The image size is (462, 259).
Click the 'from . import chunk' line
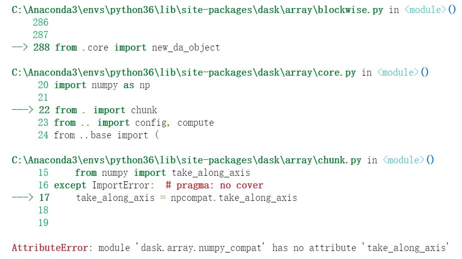(106, 110)
